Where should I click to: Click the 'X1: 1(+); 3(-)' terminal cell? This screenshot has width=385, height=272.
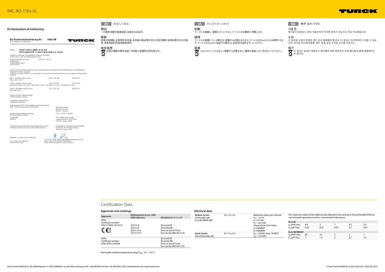(230, 234)
